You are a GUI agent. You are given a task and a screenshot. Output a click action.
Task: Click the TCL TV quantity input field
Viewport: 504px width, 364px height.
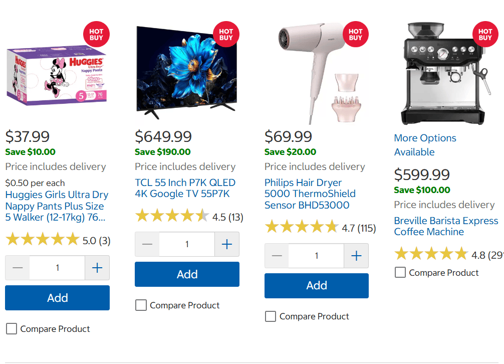[187, 244]
